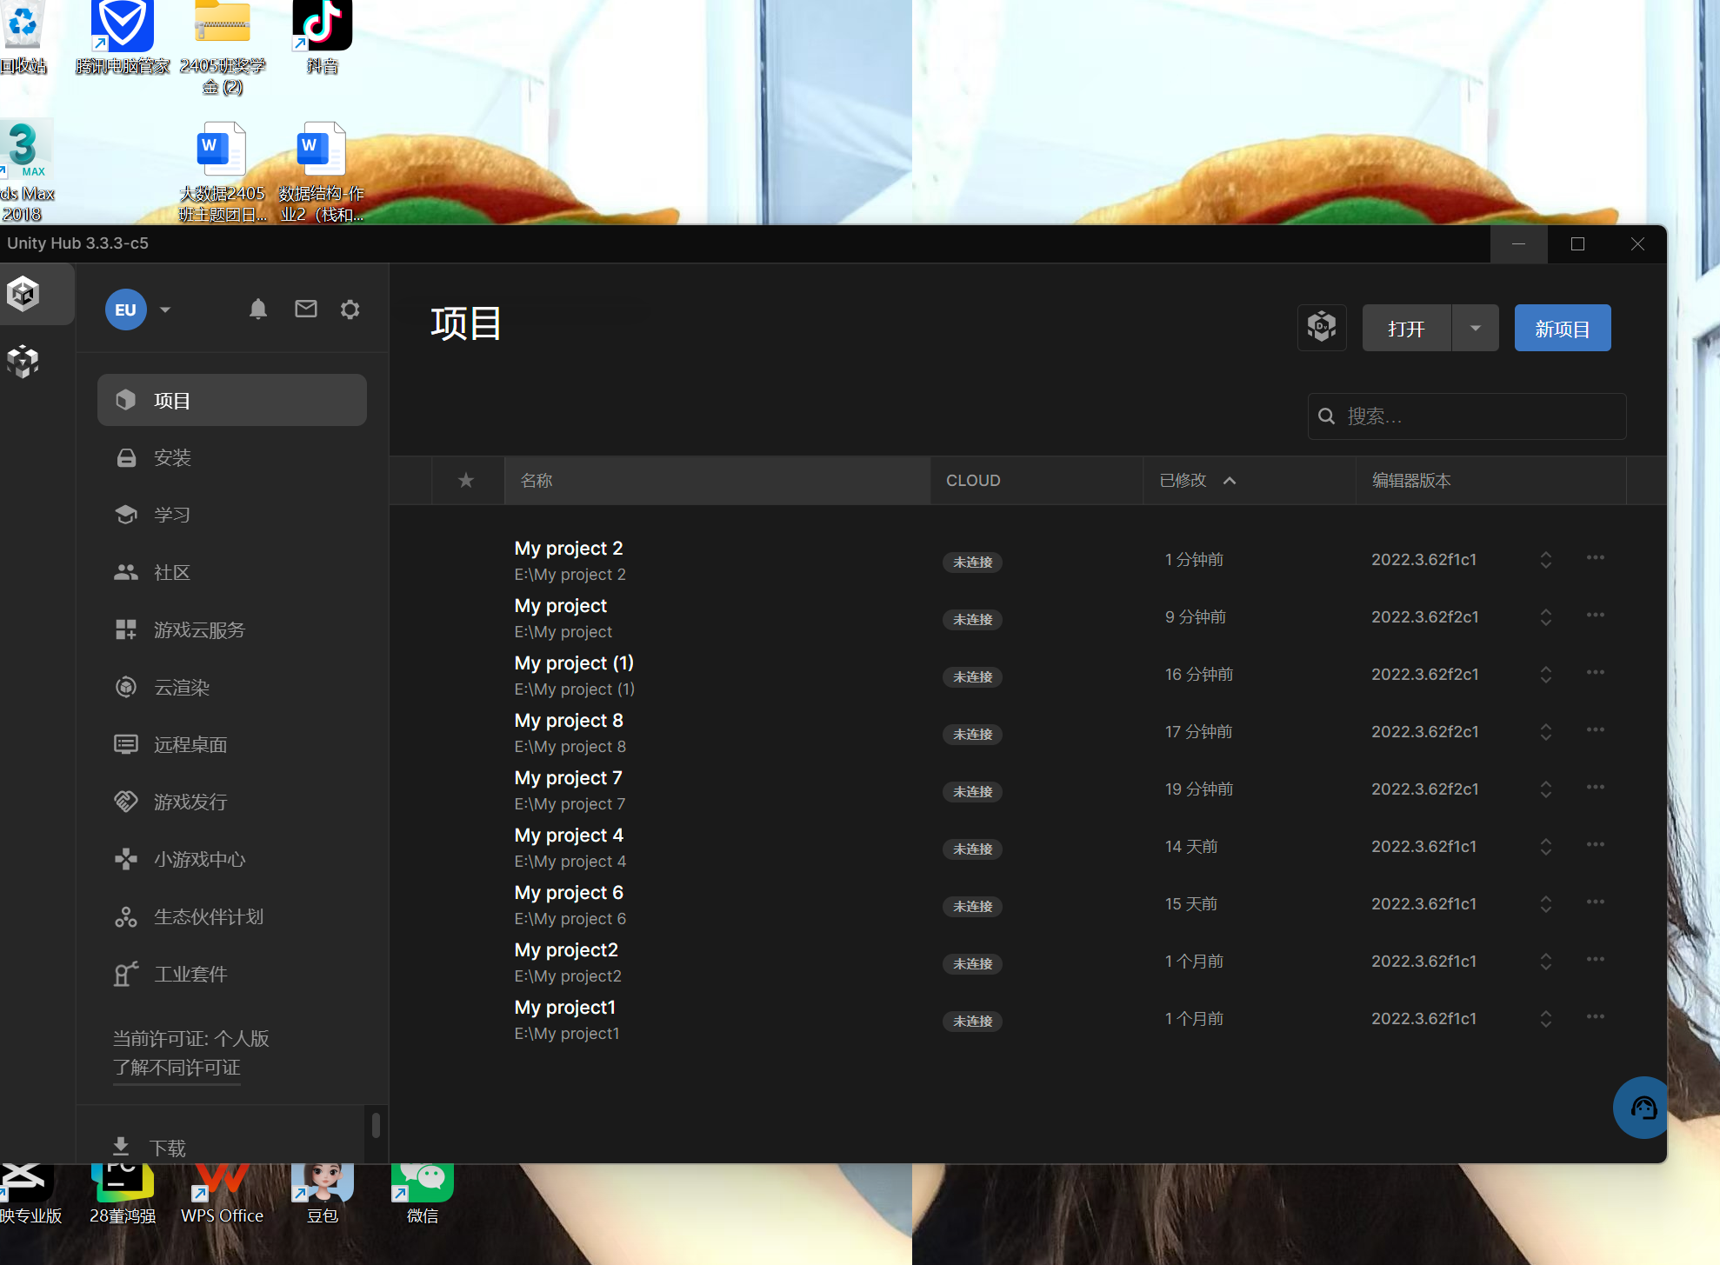This screenshot has height=1265, width=1720.
Task: Expand the EU account dropdown arrow
Action: coord(165,310)
